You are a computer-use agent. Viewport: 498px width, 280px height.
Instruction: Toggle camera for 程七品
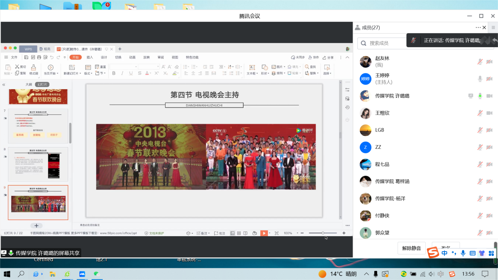coord(489,165)
